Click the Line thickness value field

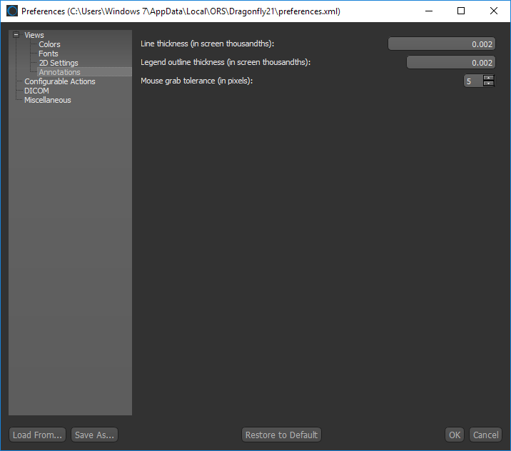[441, 44]
